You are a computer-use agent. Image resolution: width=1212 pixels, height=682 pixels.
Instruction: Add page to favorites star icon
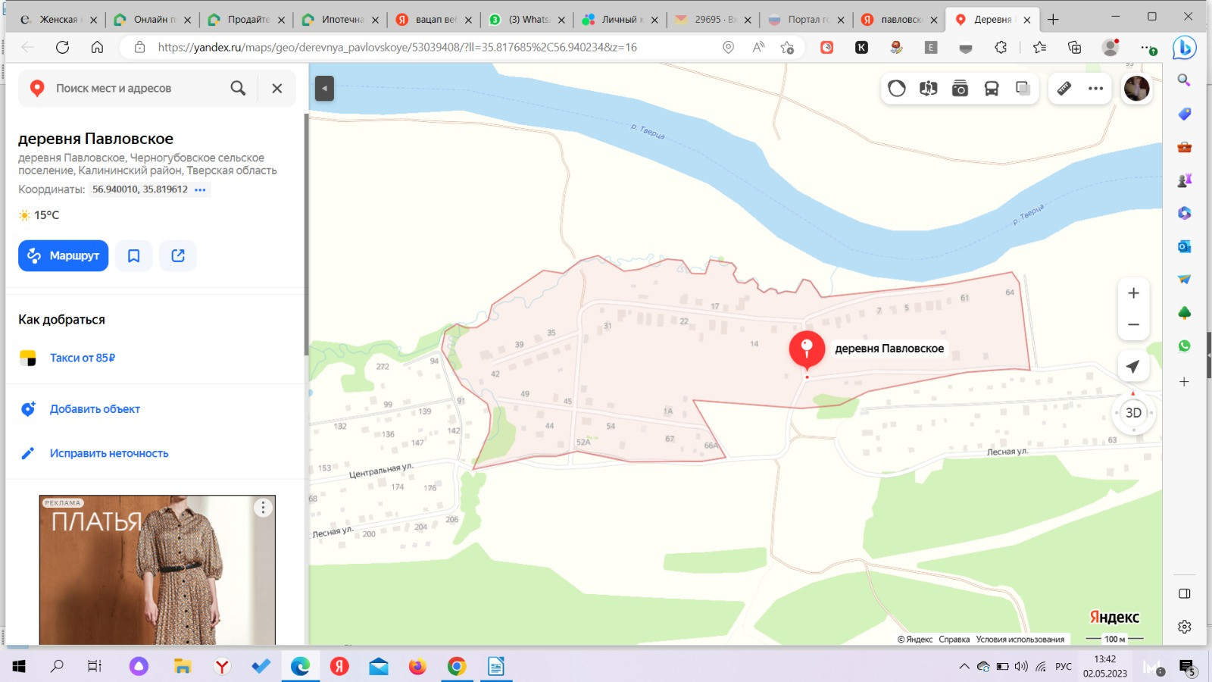pyautogui.click(x=787, y=47)
